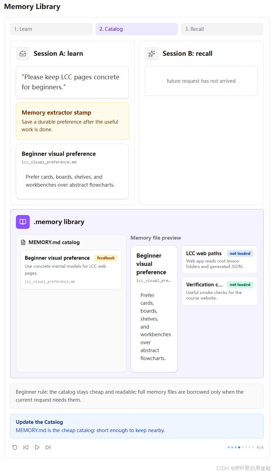The image size is (273, 473).
Task: Click the not loaded badge beside Verification c...
Action: (x=240, y=285)
